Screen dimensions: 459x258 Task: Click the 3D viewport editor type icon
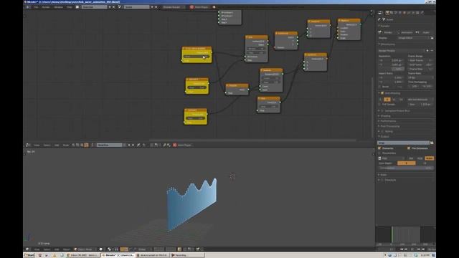(27, 249)
